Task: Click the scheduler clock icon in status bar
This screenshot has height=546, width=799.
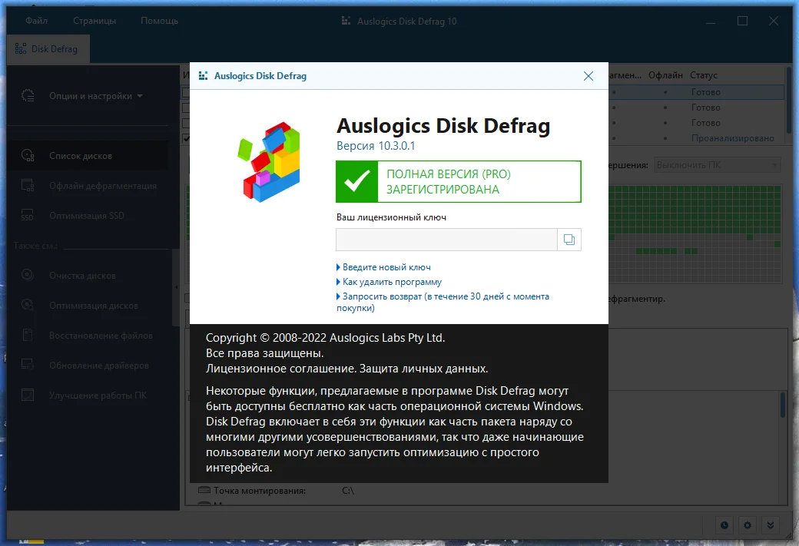Action: click(x=724, y=525)
